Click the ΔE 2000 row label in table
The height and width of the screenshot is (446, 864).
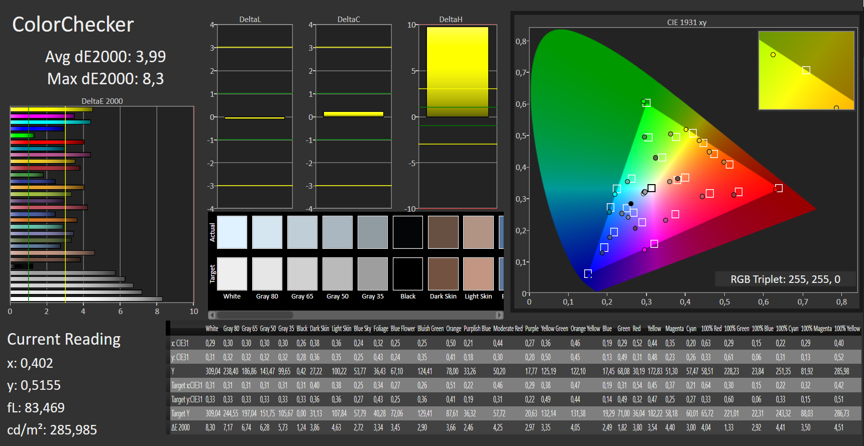pyautogui.click(x=181, y=427)
